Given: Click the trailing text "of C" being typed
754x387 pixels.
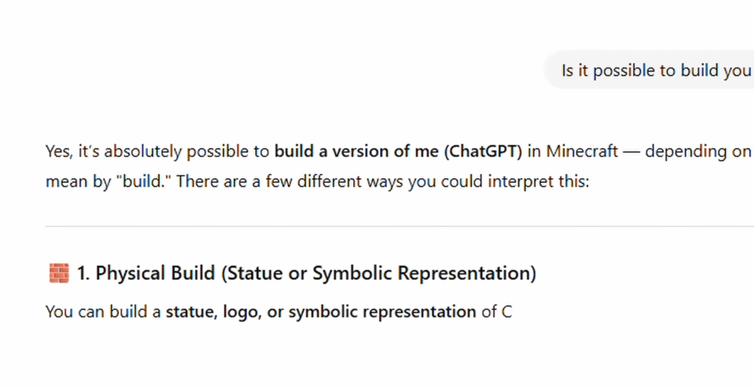Looking at the screenshot, I should 496,312.
